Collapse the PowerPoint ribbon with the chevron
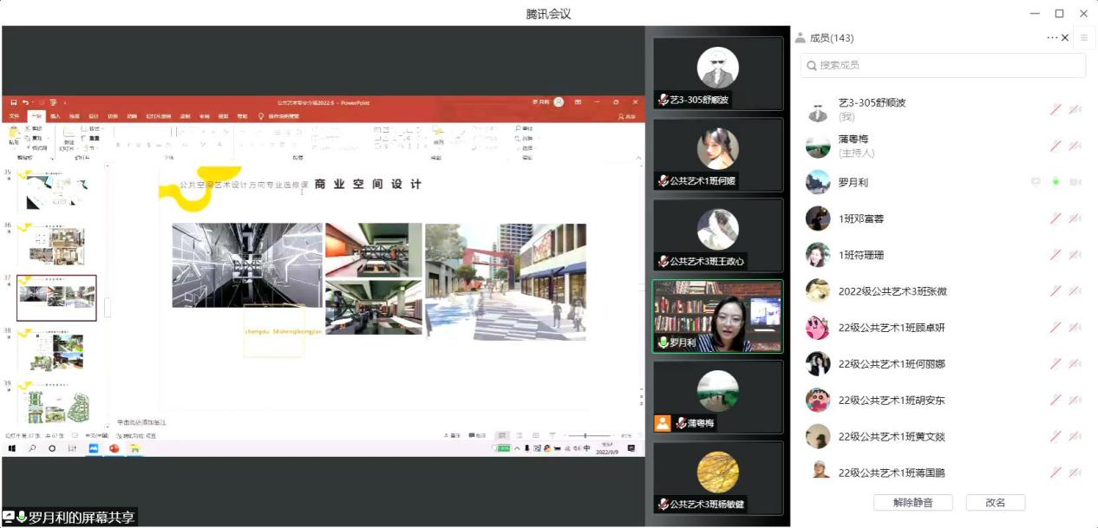This screenshot has height=528, width=1098. point(639,158)
